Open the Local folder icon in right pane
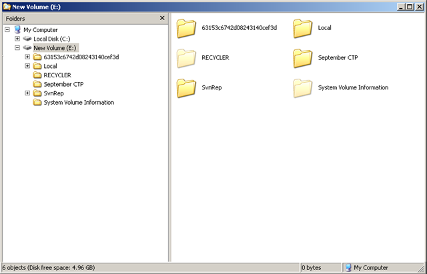The image size is (427, 274). [302, 28]
